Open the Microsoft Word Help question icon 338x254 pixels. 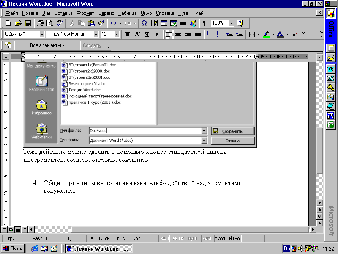240,23
